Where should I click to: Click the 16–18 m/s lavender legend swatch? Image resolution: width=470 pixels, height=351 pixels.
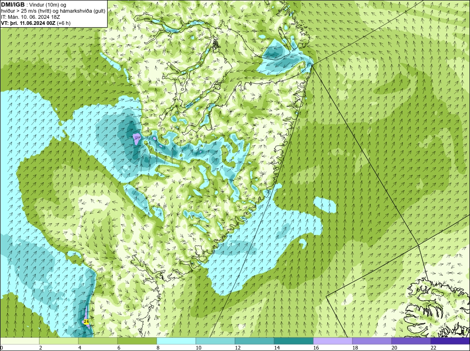tap(333, 341)
